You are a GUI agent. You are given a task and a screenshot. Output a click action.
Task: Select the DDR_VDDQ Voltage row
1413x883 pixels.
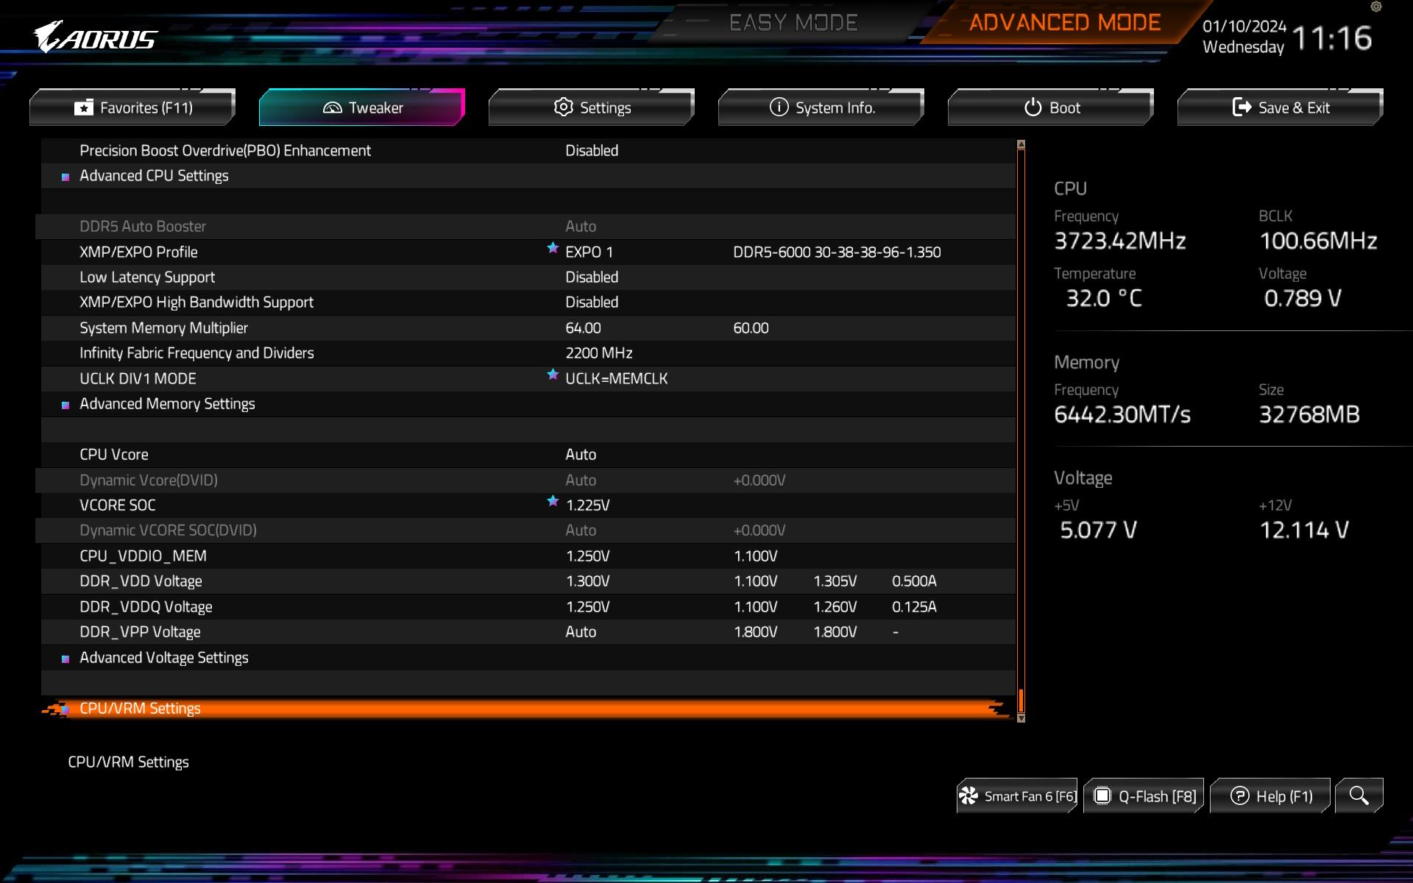coord(528,607)
